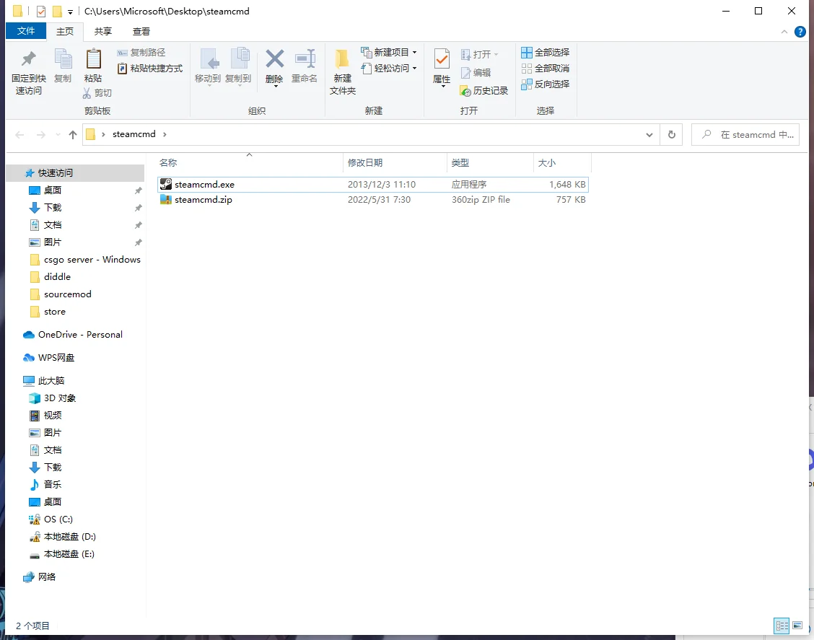
Task: Collapse the ribbon with the chevron
Action: [784, 32]
